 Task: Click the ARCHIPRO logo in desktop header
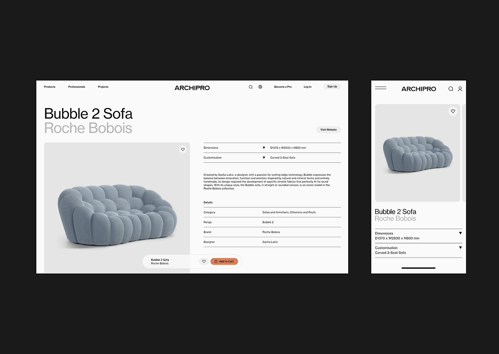[192, 88]
